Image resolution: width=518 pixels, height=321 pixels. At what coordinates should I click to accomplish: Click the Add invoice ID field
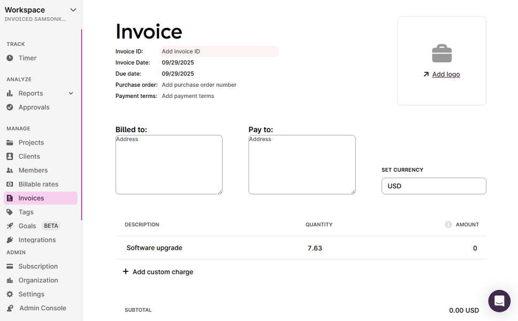click(x=219, y=51)
